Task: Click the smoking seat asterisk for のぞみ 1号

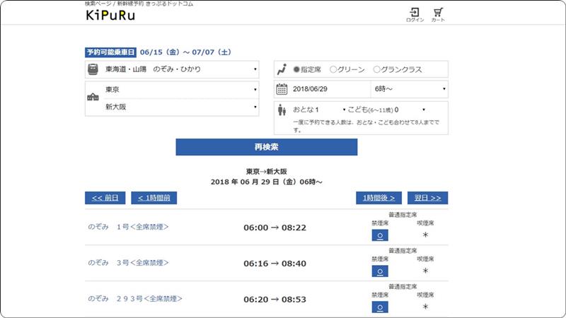Action: (x=425, y=235)
